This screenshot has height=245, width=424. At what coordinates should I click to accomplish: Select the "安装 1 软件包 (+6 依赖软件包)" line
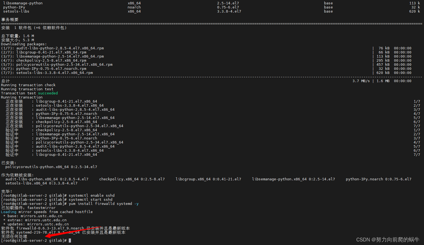(34, 28)
